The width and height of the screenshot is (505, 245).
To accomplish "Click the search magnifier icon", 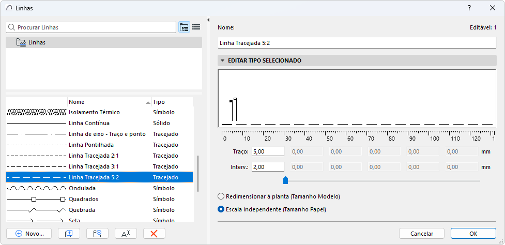I will click(x=11, y=27).
